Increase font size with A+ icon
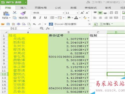 [x=82, y=13]
